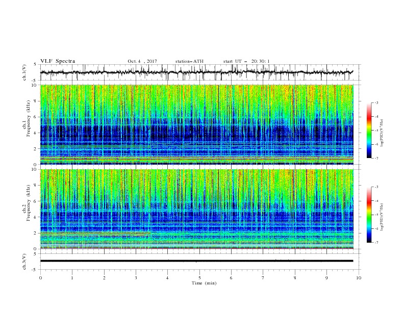Screen dimensions: 404x312
Task: Click the ch.2 spectrogram color scale bar
Action: coord(369,215)
